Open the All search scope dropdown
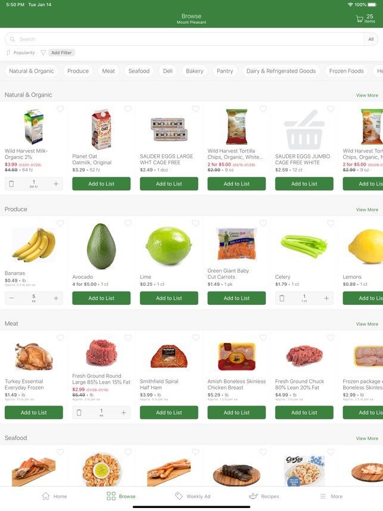This screenshot has height=511, width=383. tap(371, 39)
